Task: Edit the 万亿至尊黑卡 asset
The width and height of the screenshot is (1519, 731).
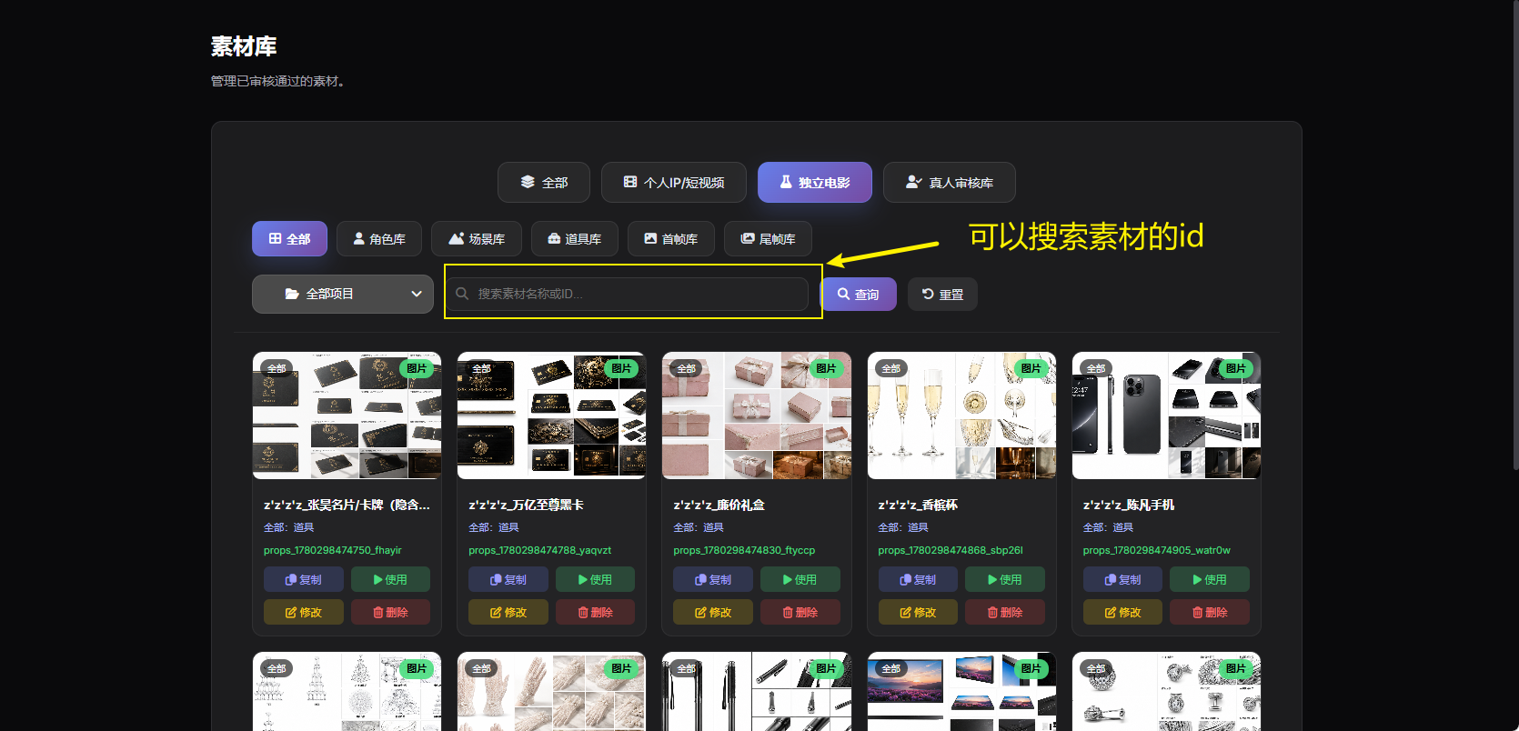Action: point(508,612)
